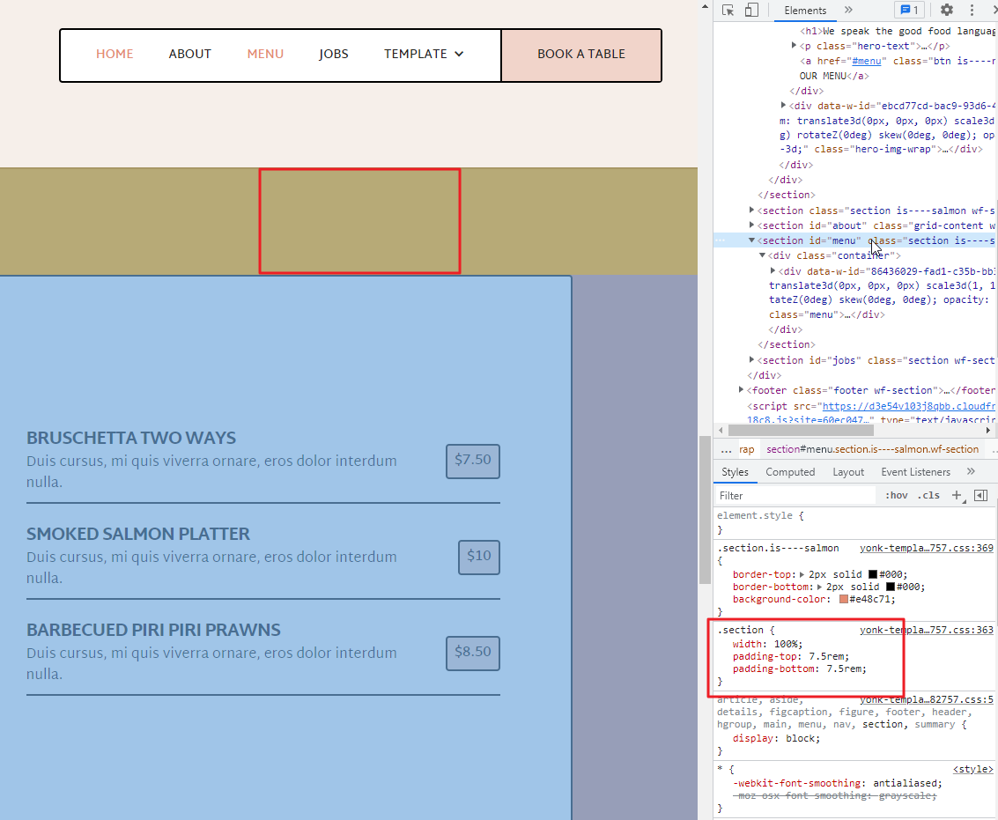Screen dimensions: 998x820
Task: Open DevTools settings gear
Action: (x=947, y=11)
